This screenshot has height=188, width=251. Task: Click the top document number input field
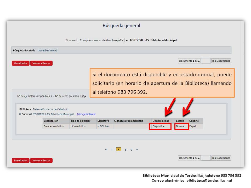(x=206, y=61)
